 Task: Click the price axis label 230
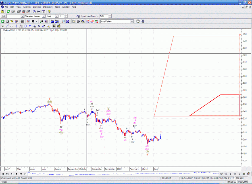click(x=245, y=118)
